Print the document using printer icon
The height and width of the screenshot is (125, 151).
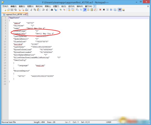pos(27,10)
